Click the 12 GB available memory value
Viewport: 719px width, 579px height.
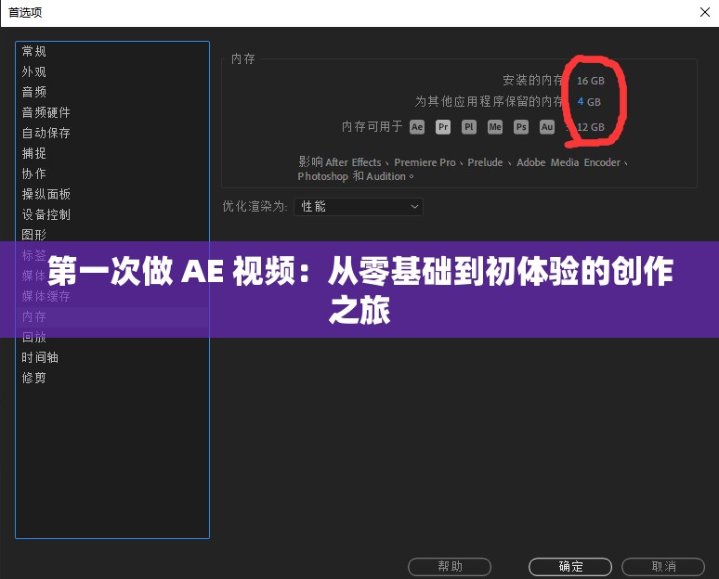(x=590, y=127)
